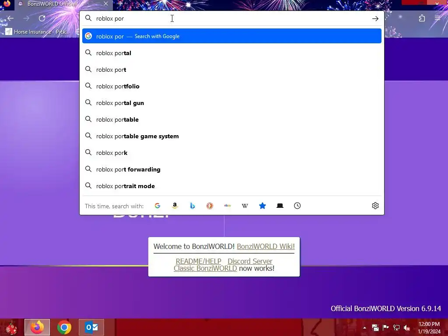
Task: Search history with the clock icon
Action: pos(297,206)
